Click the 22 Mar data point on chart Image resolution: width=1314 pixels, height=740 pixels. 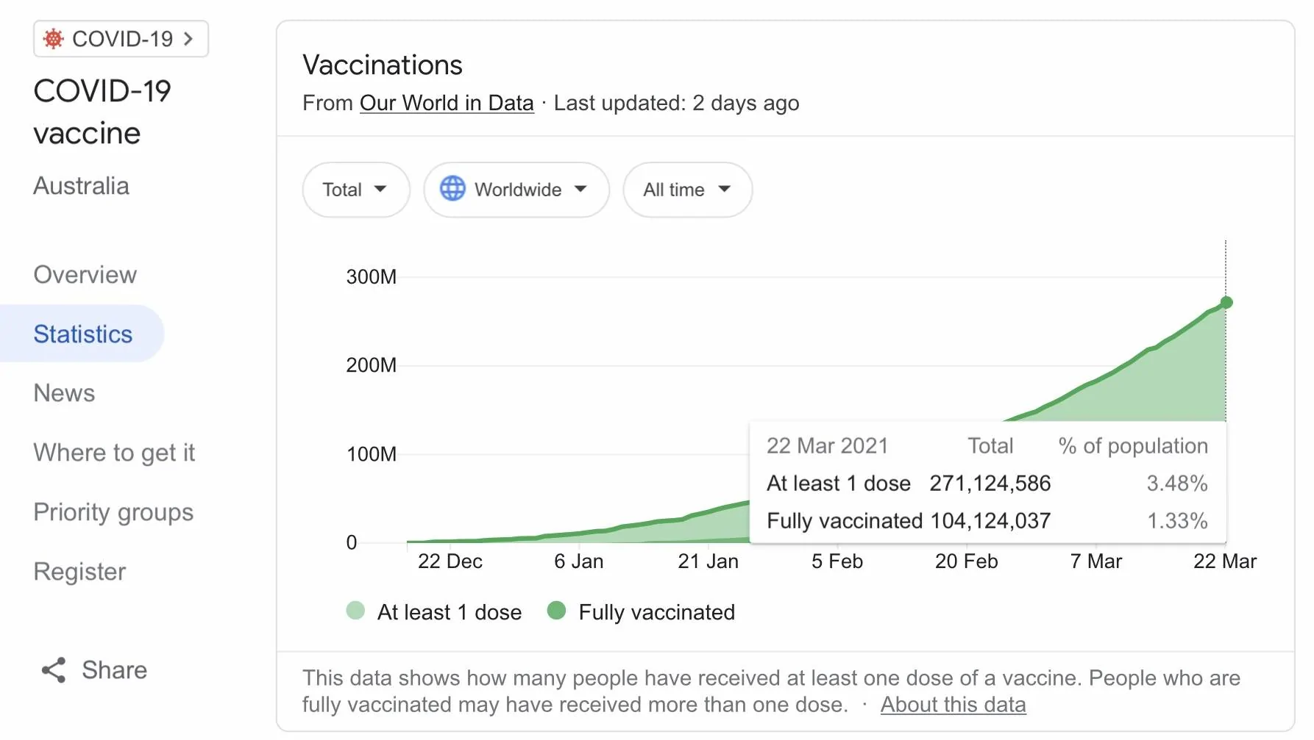[1226, 302]
